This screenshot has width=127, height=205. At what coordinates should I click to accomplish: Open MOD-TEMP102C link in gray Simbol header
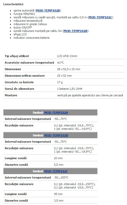[56, 171]
